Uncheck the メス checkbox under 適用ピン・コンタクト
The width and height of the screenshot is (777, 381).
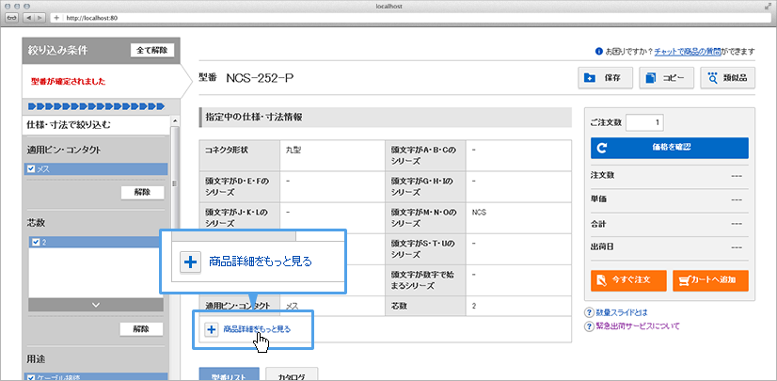tap(32, 169)
